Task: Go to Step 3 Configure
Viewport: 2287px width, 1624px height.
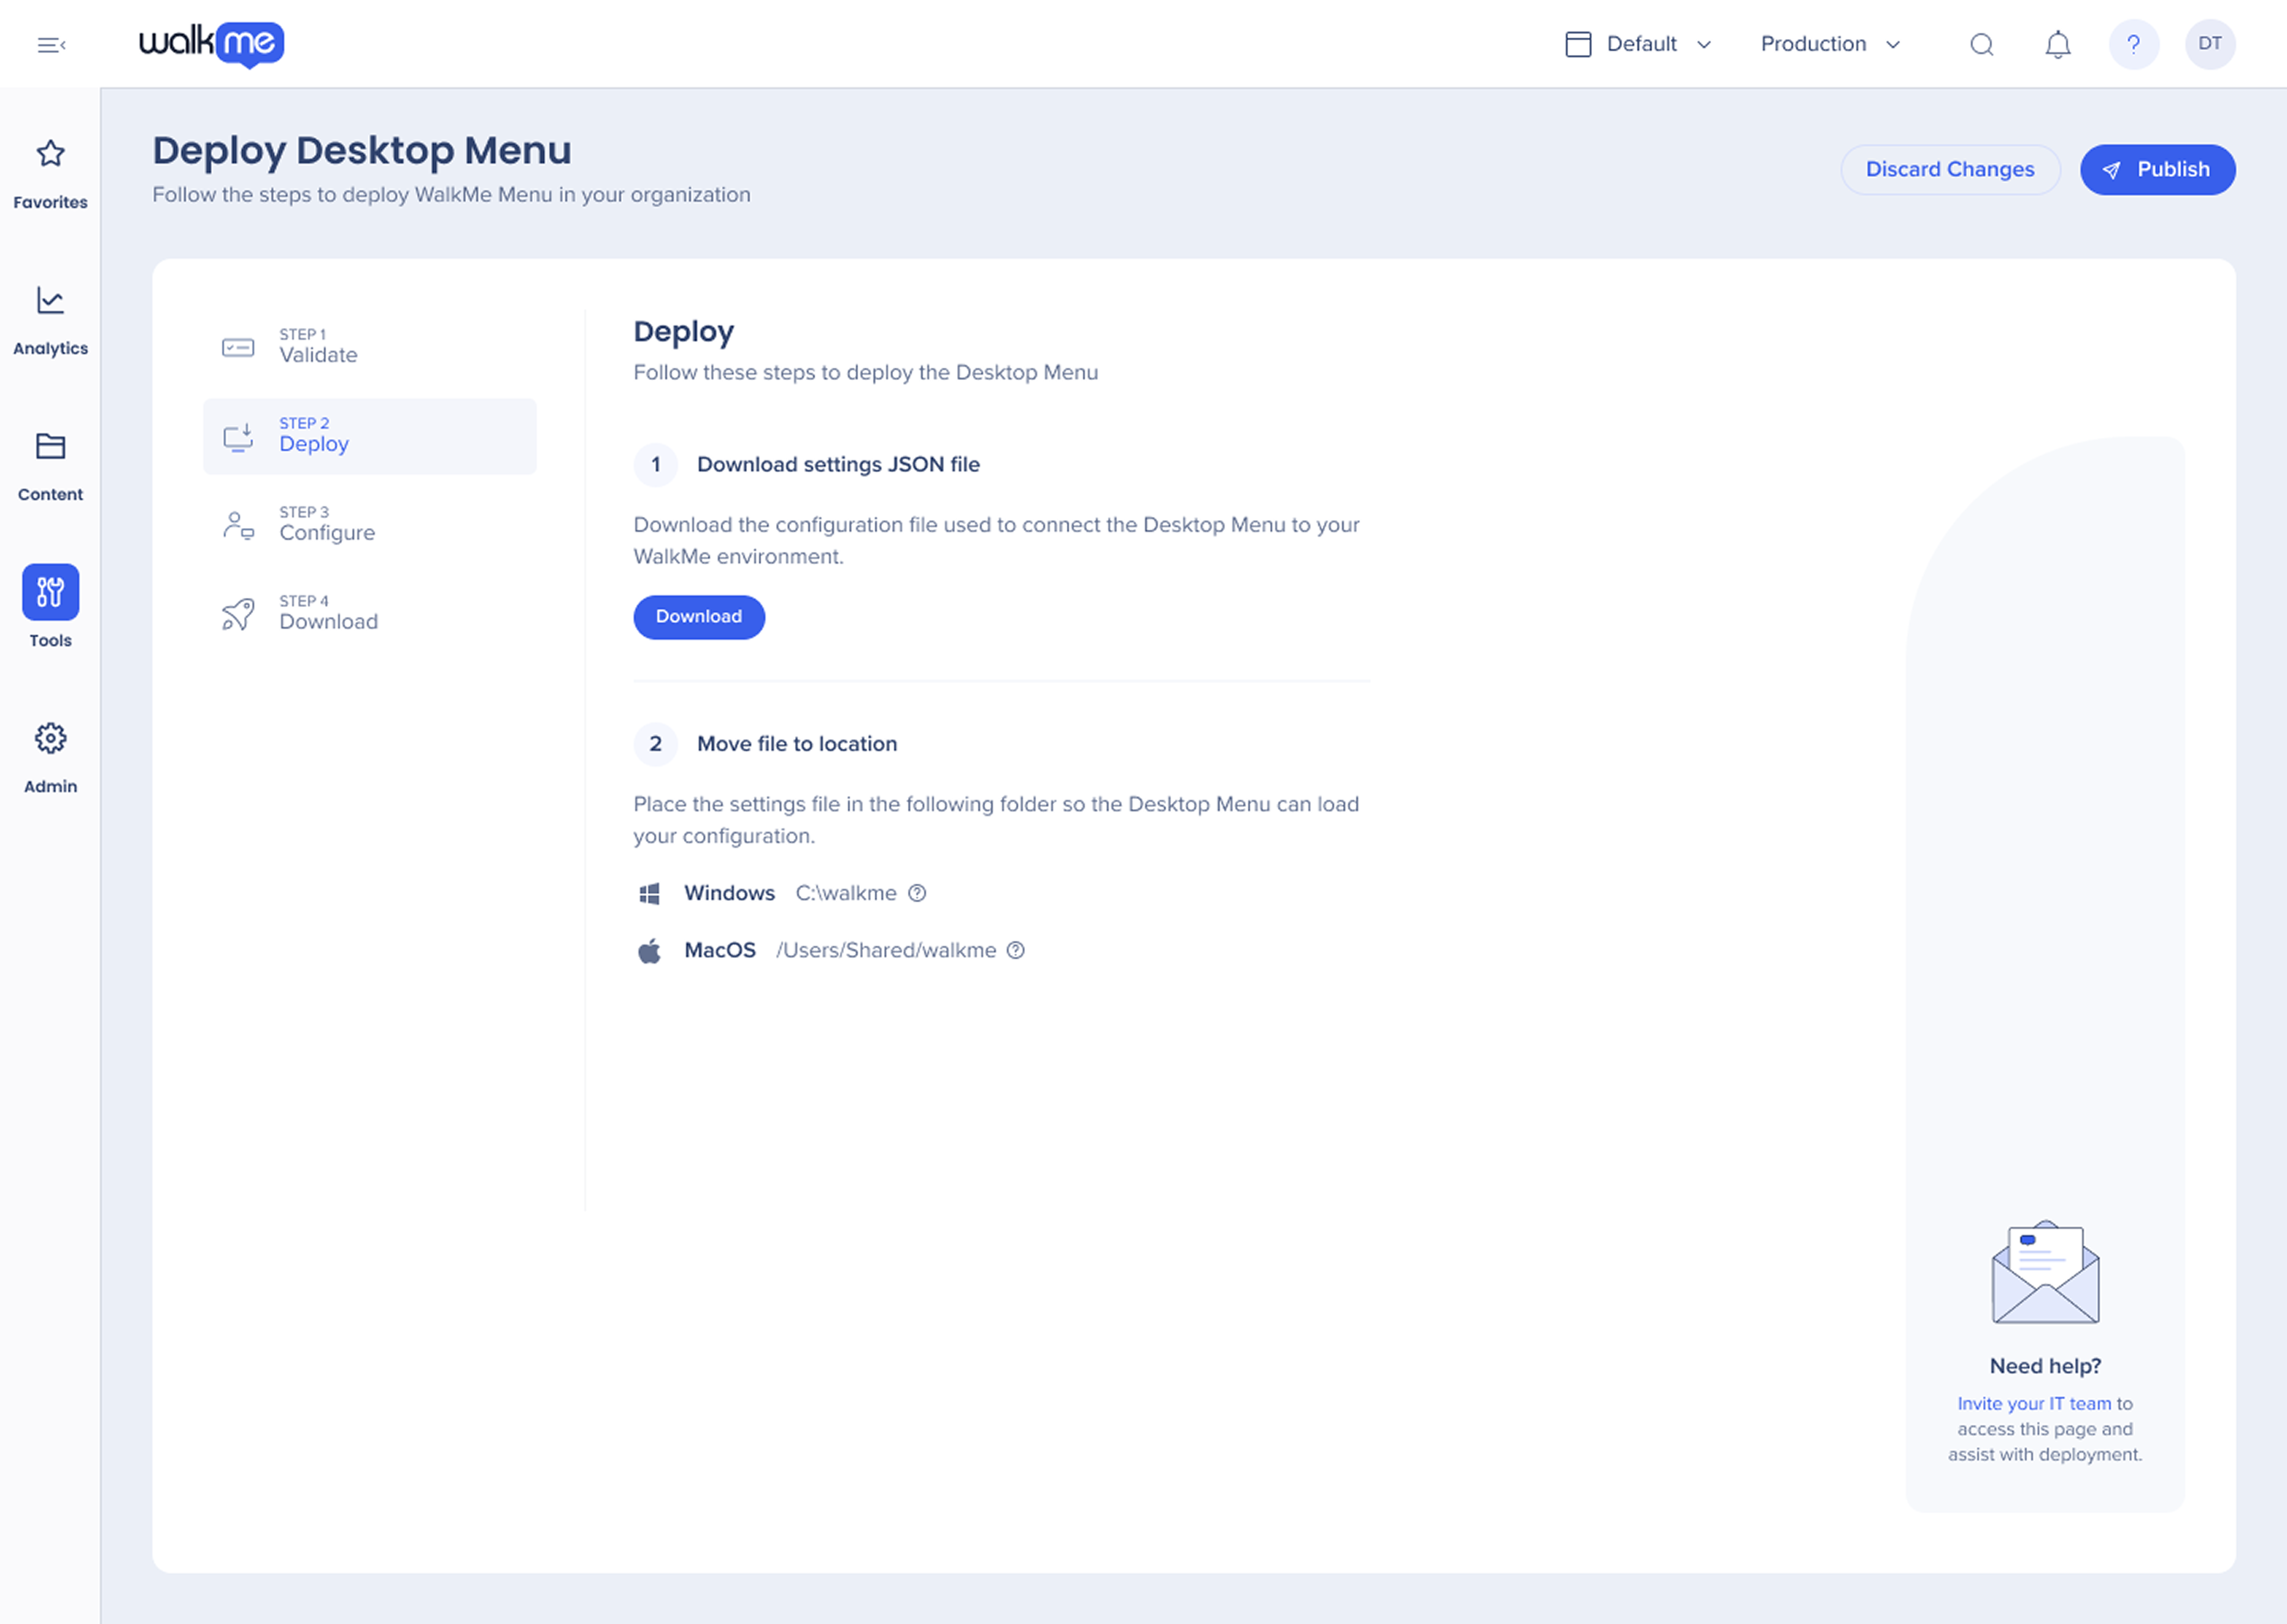Action: click(369, 525)
